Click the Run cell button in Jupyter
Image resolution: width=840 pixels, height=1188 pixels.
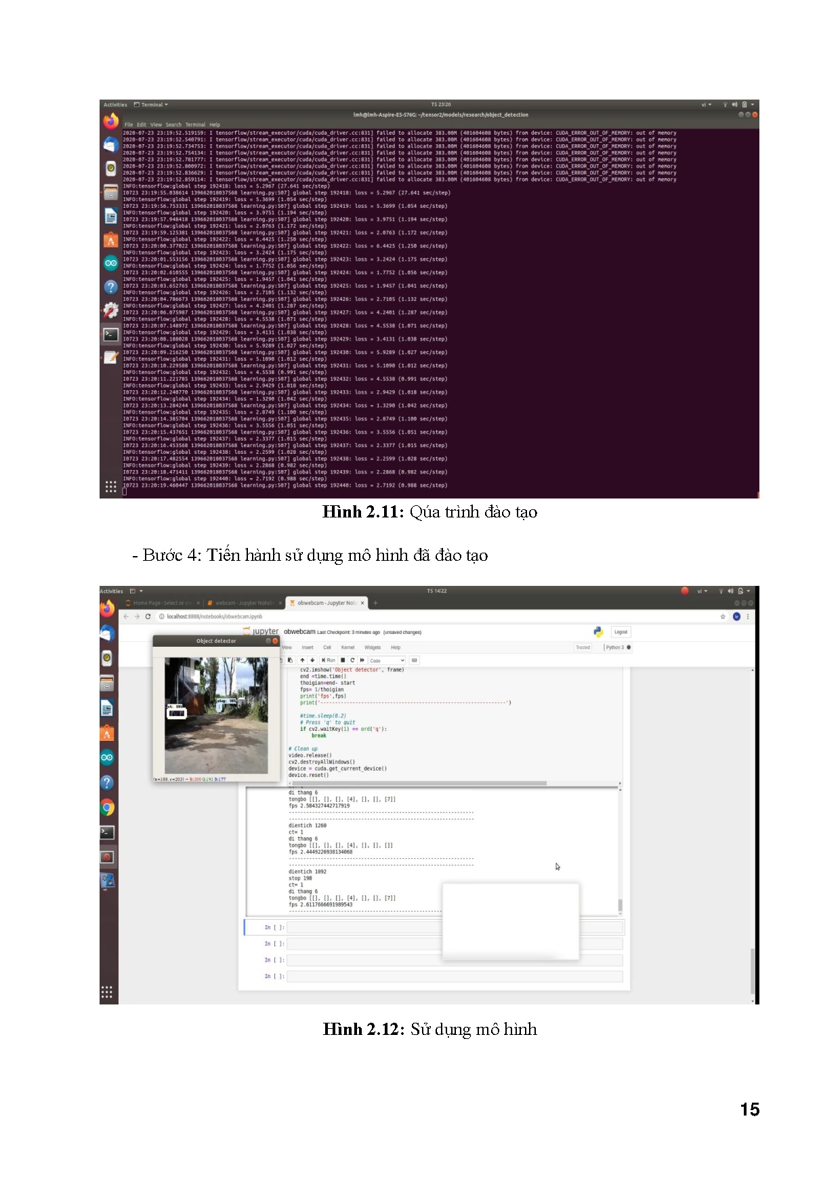pos(329,660)
